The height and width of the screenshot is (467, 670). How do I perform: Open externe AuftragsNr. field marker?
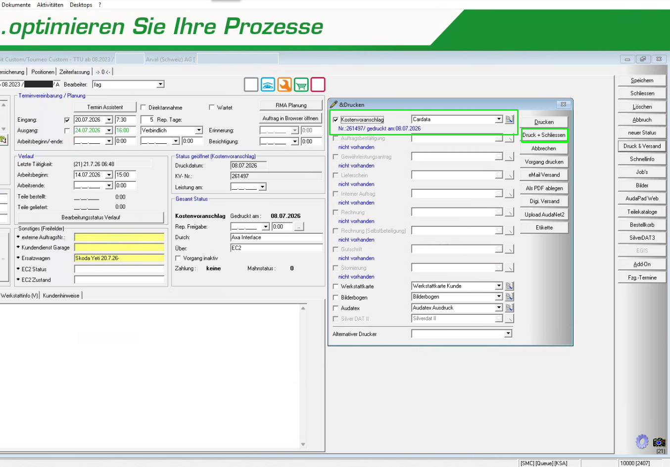(18, 237)
